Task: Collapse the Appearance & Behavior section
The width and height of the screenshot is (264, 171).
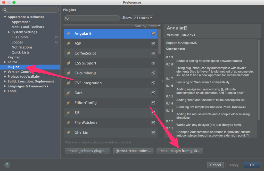Action: pyautogui.click(x=5, y=17)
